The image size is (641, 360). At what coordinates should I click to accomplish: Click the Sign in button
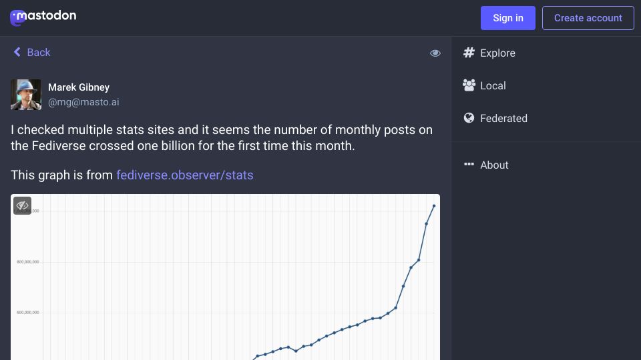click(507, 18)
